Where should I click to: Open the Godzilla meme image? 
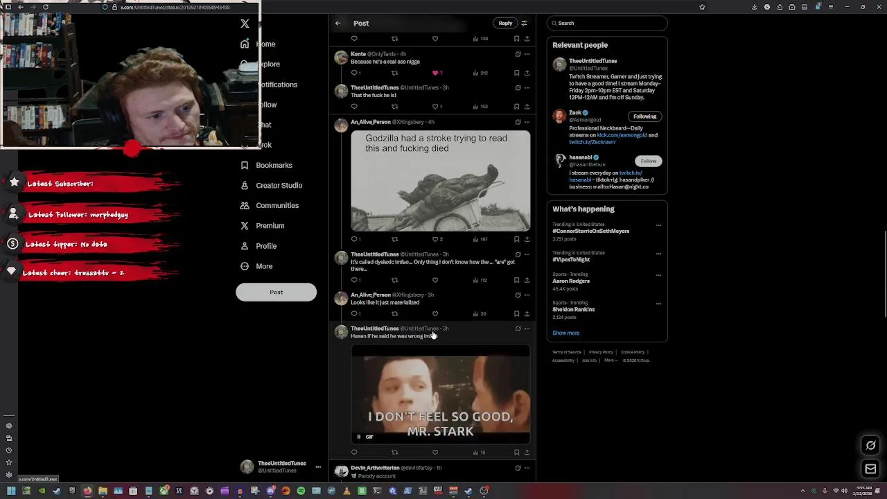(x=440, y=180)
